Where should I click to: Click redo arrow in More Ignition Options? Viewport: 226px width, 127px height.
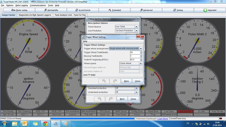[110, 99]
